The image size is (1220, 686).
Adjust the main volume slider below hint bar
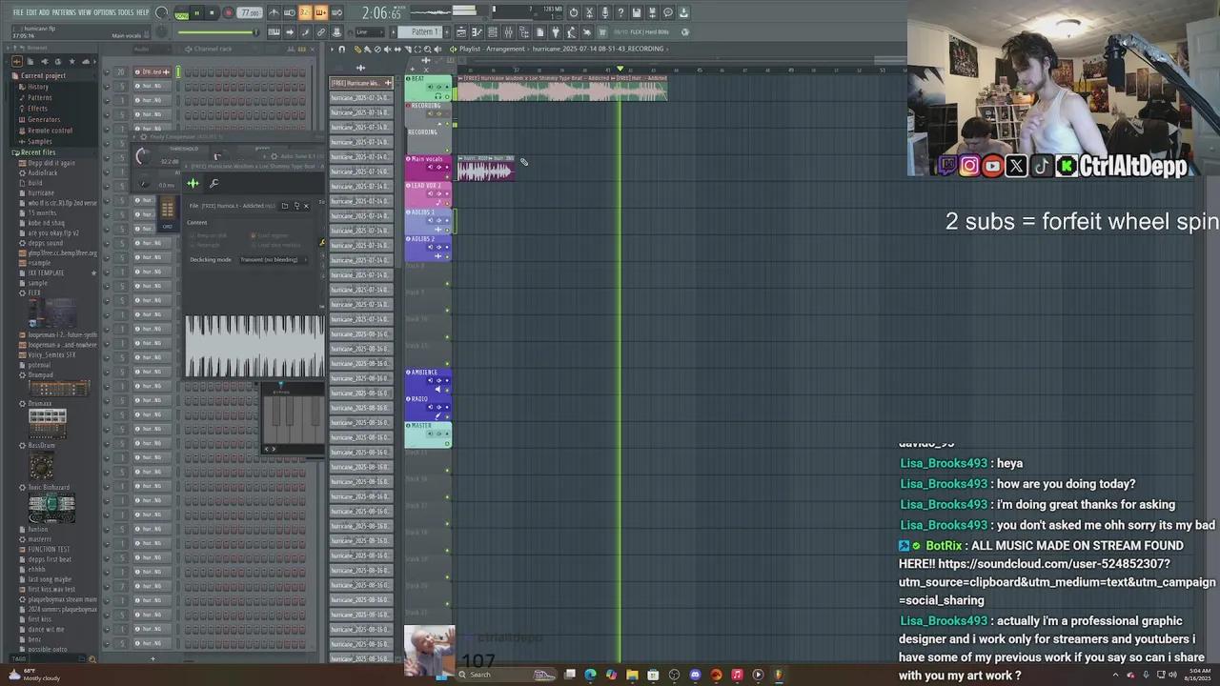(x=218, y=32)
